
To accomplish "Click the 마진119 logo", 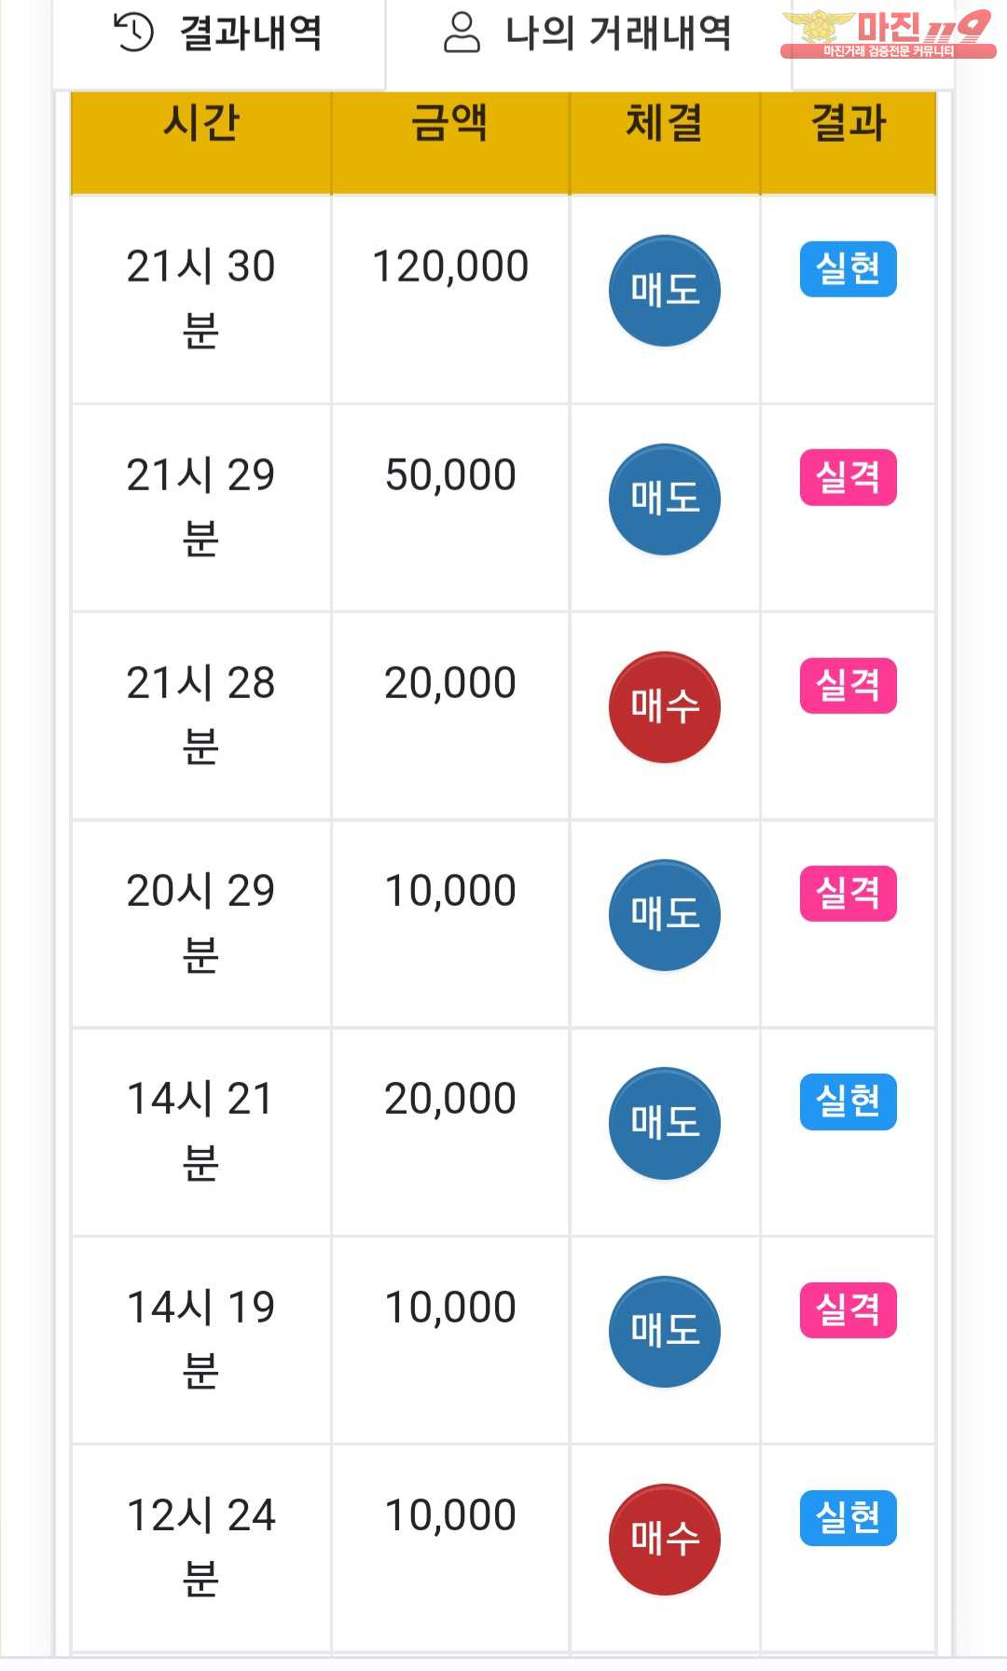I will 888,34.
